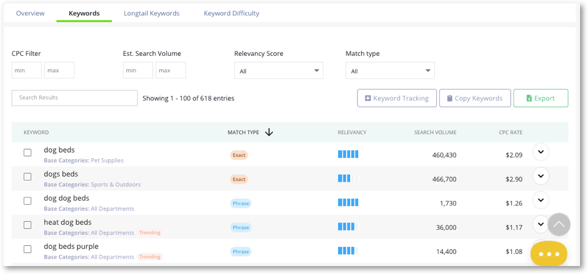
Task: Expand the dog beds row details
Action: (x=541, y=152)
